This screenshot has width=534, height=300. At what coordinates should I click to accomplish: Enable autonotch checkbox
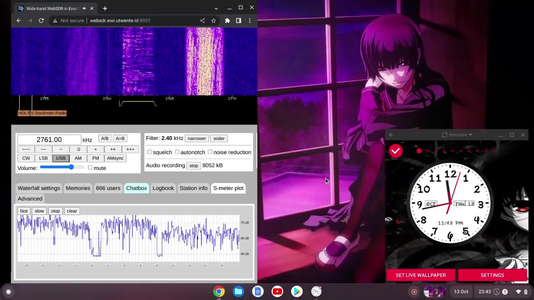(x=177, y=152)
